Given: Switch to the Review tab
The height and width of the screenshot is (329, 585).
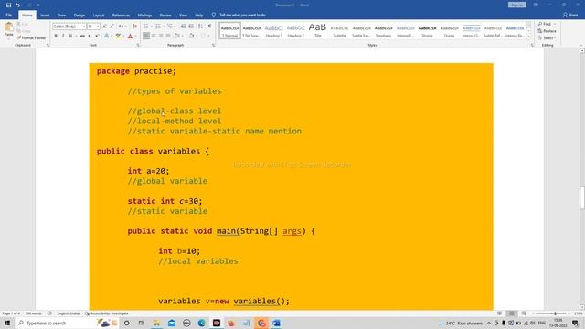Looking at the screenshot, I should [165, 16].
